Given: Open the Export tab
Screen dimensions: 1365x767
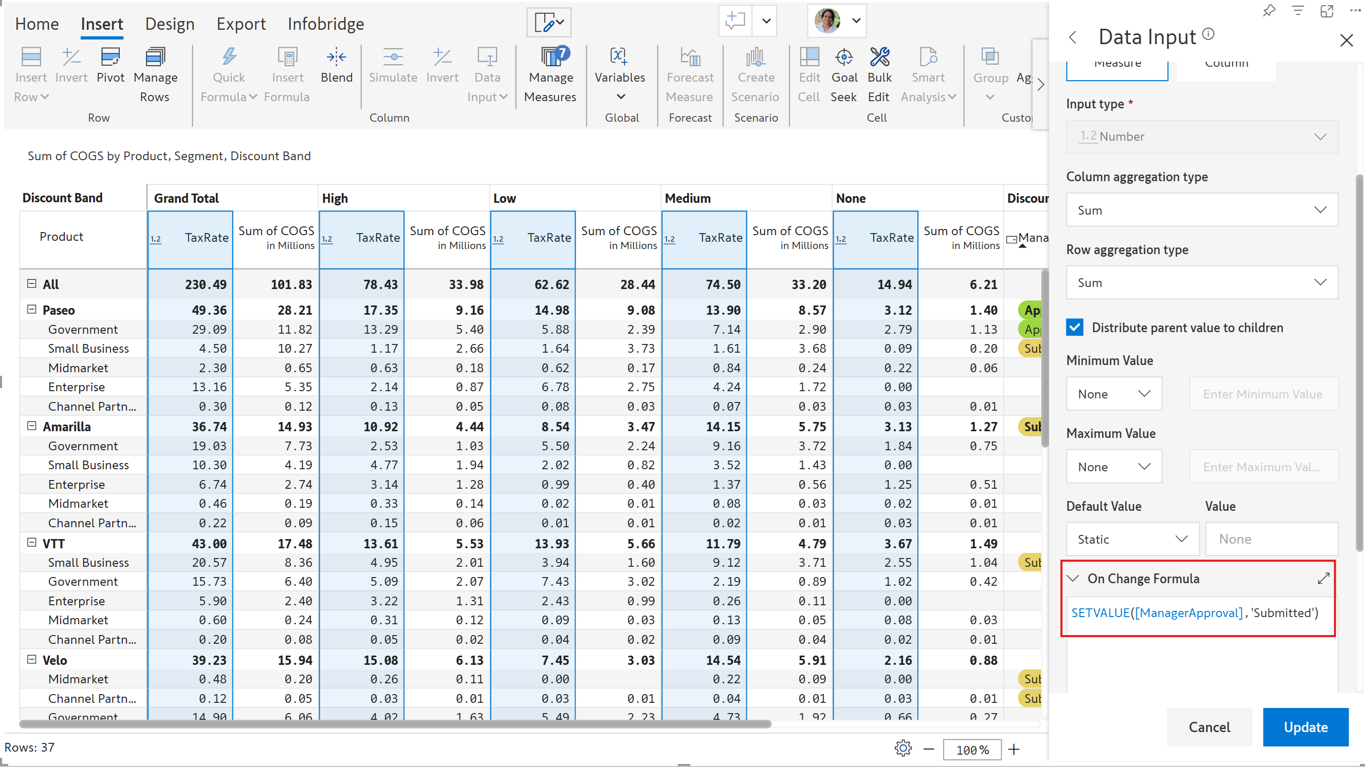Looking at the screenshot, I should click(x=241, y=24).
